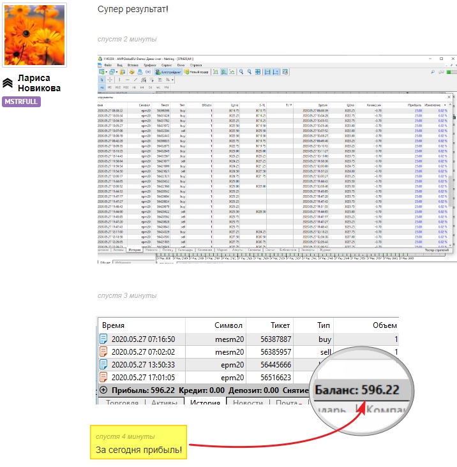Select the D1 timeframe button
This screenshot has width=457, height=467.
[x=150, y=87]
